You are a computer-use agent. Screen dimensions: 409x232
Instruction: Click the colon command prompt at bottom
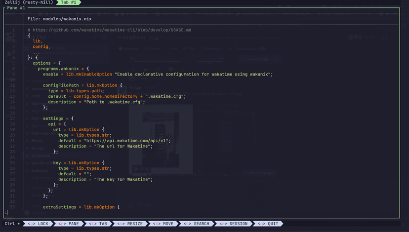(6, 213)
